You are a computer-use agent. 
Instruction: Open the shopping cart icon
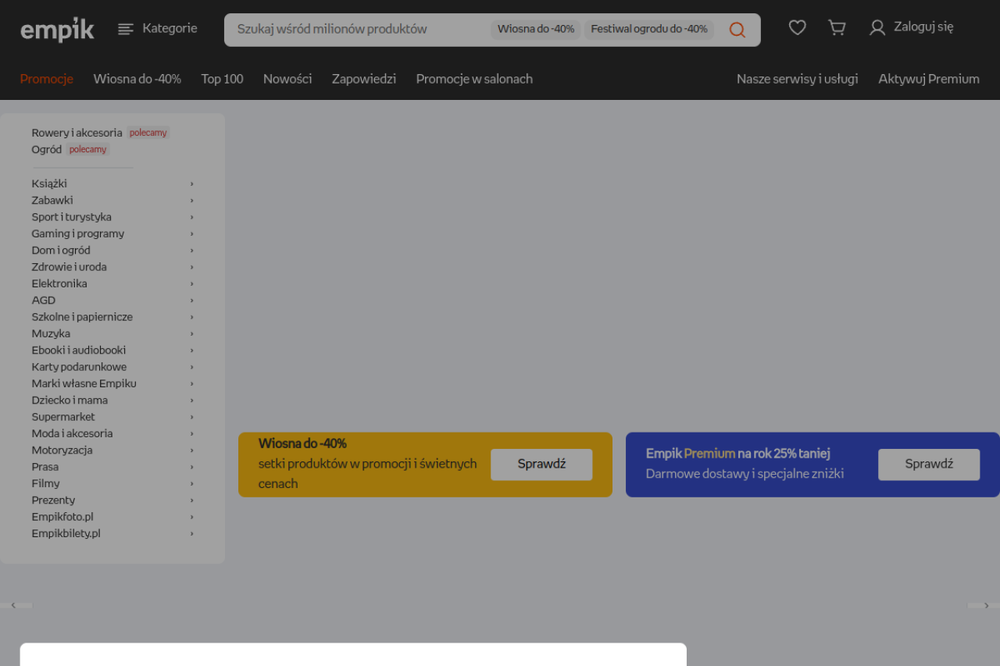837,28
